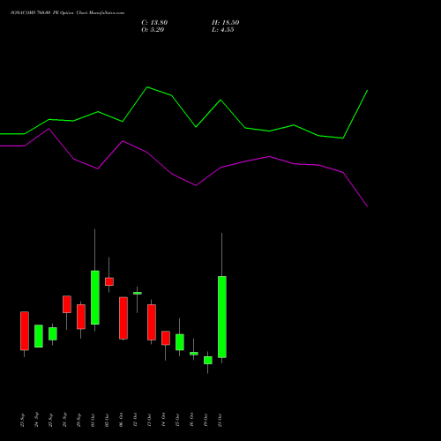Select the tall green candle above 21 Oct
Screen dimensions: 441x441
coord(222,317)
